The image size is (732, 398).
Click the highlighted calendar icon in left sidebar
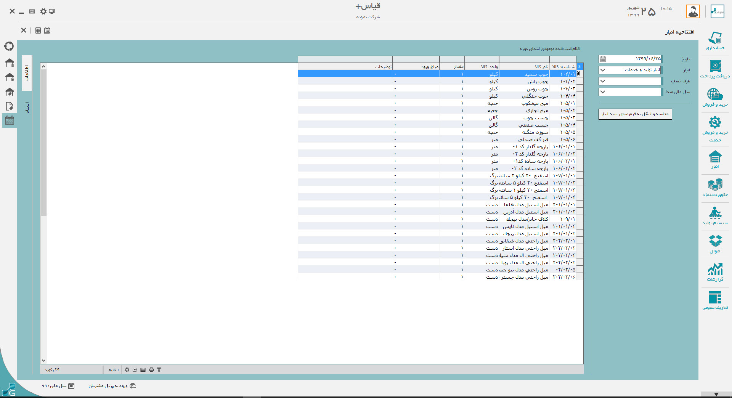pos(9,120)
